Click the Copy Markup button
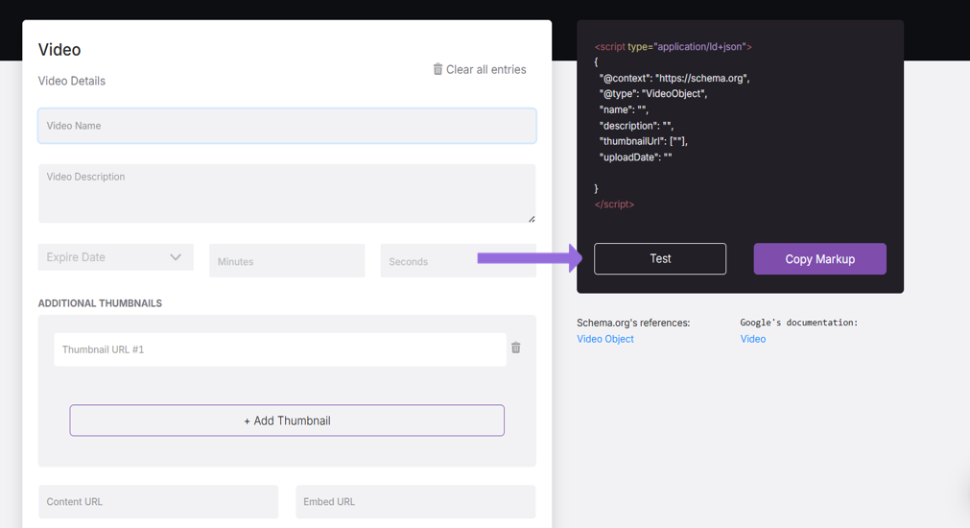Image resolution: width=970 pixels, height=528 pixels. [x=819, y=259]
